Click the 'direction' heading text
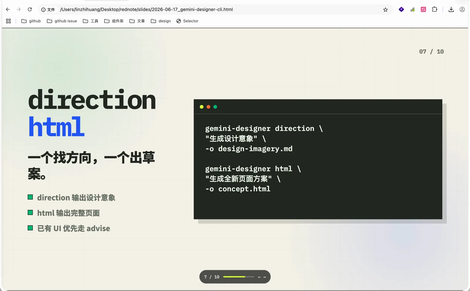The height and width of the screenshot is (291, 470). [92, 100]
